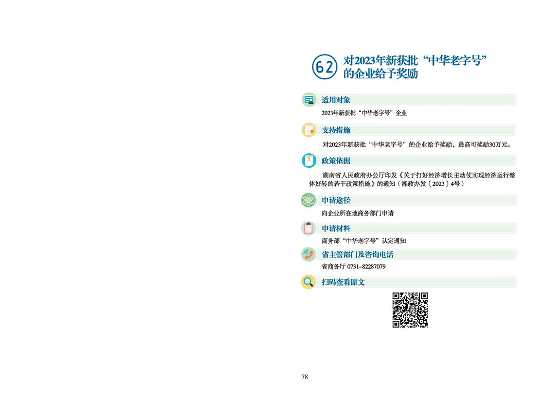Click text 2023年新获批“中华老字号”企业
This screenshot has height=408, width=544.
(364, 113)
